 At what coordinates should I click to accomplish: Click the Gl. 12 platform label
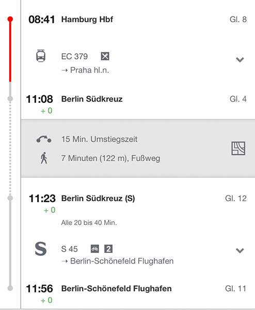click(x=236, y=198)
